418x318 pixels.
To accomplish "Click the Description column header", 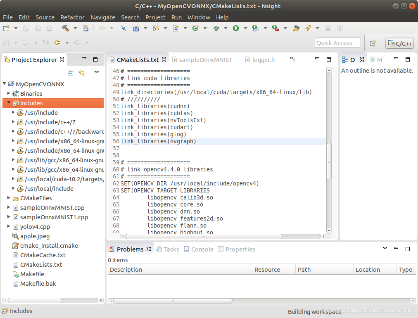I will coord(180,270).
